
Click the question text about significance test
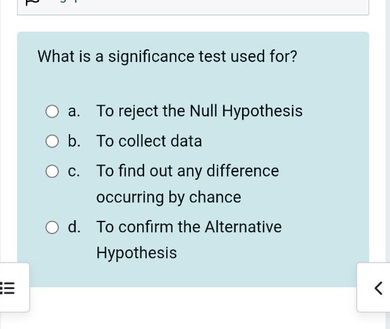168,57
